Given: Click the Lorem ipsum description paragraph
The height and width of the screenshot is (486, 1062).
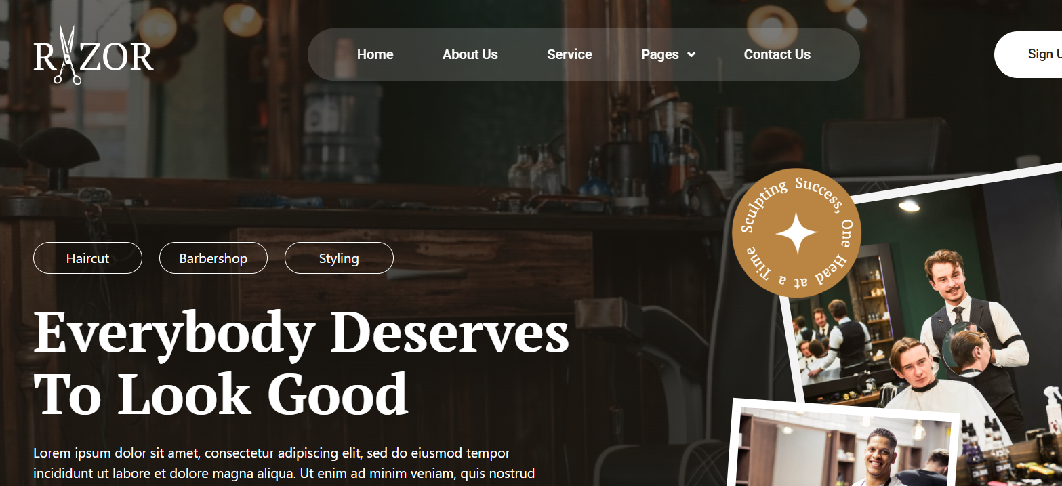Looking at the screenshot, I should pyautogui.click(x=284, y=463).
